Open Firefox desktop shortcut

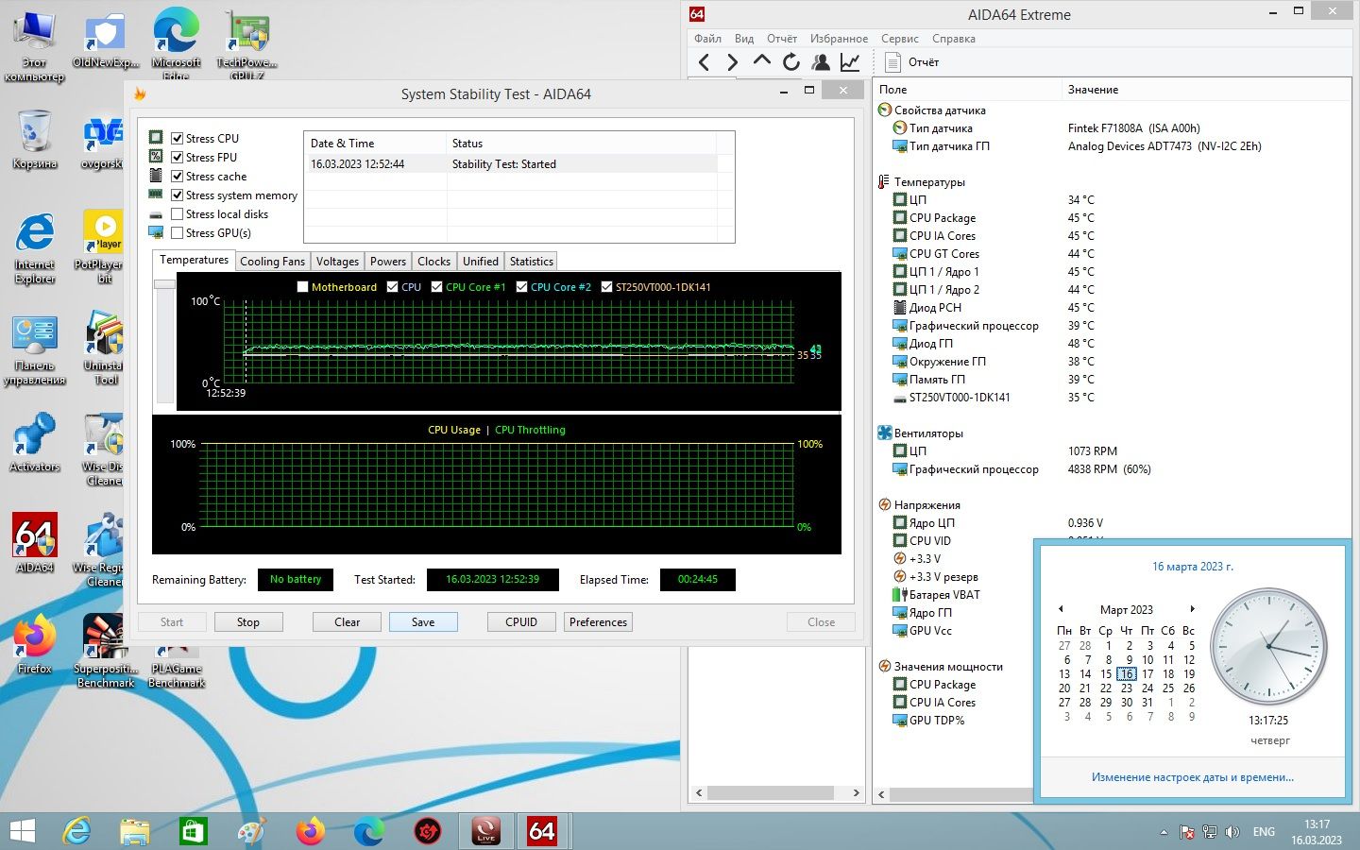[x=35, y=644]
